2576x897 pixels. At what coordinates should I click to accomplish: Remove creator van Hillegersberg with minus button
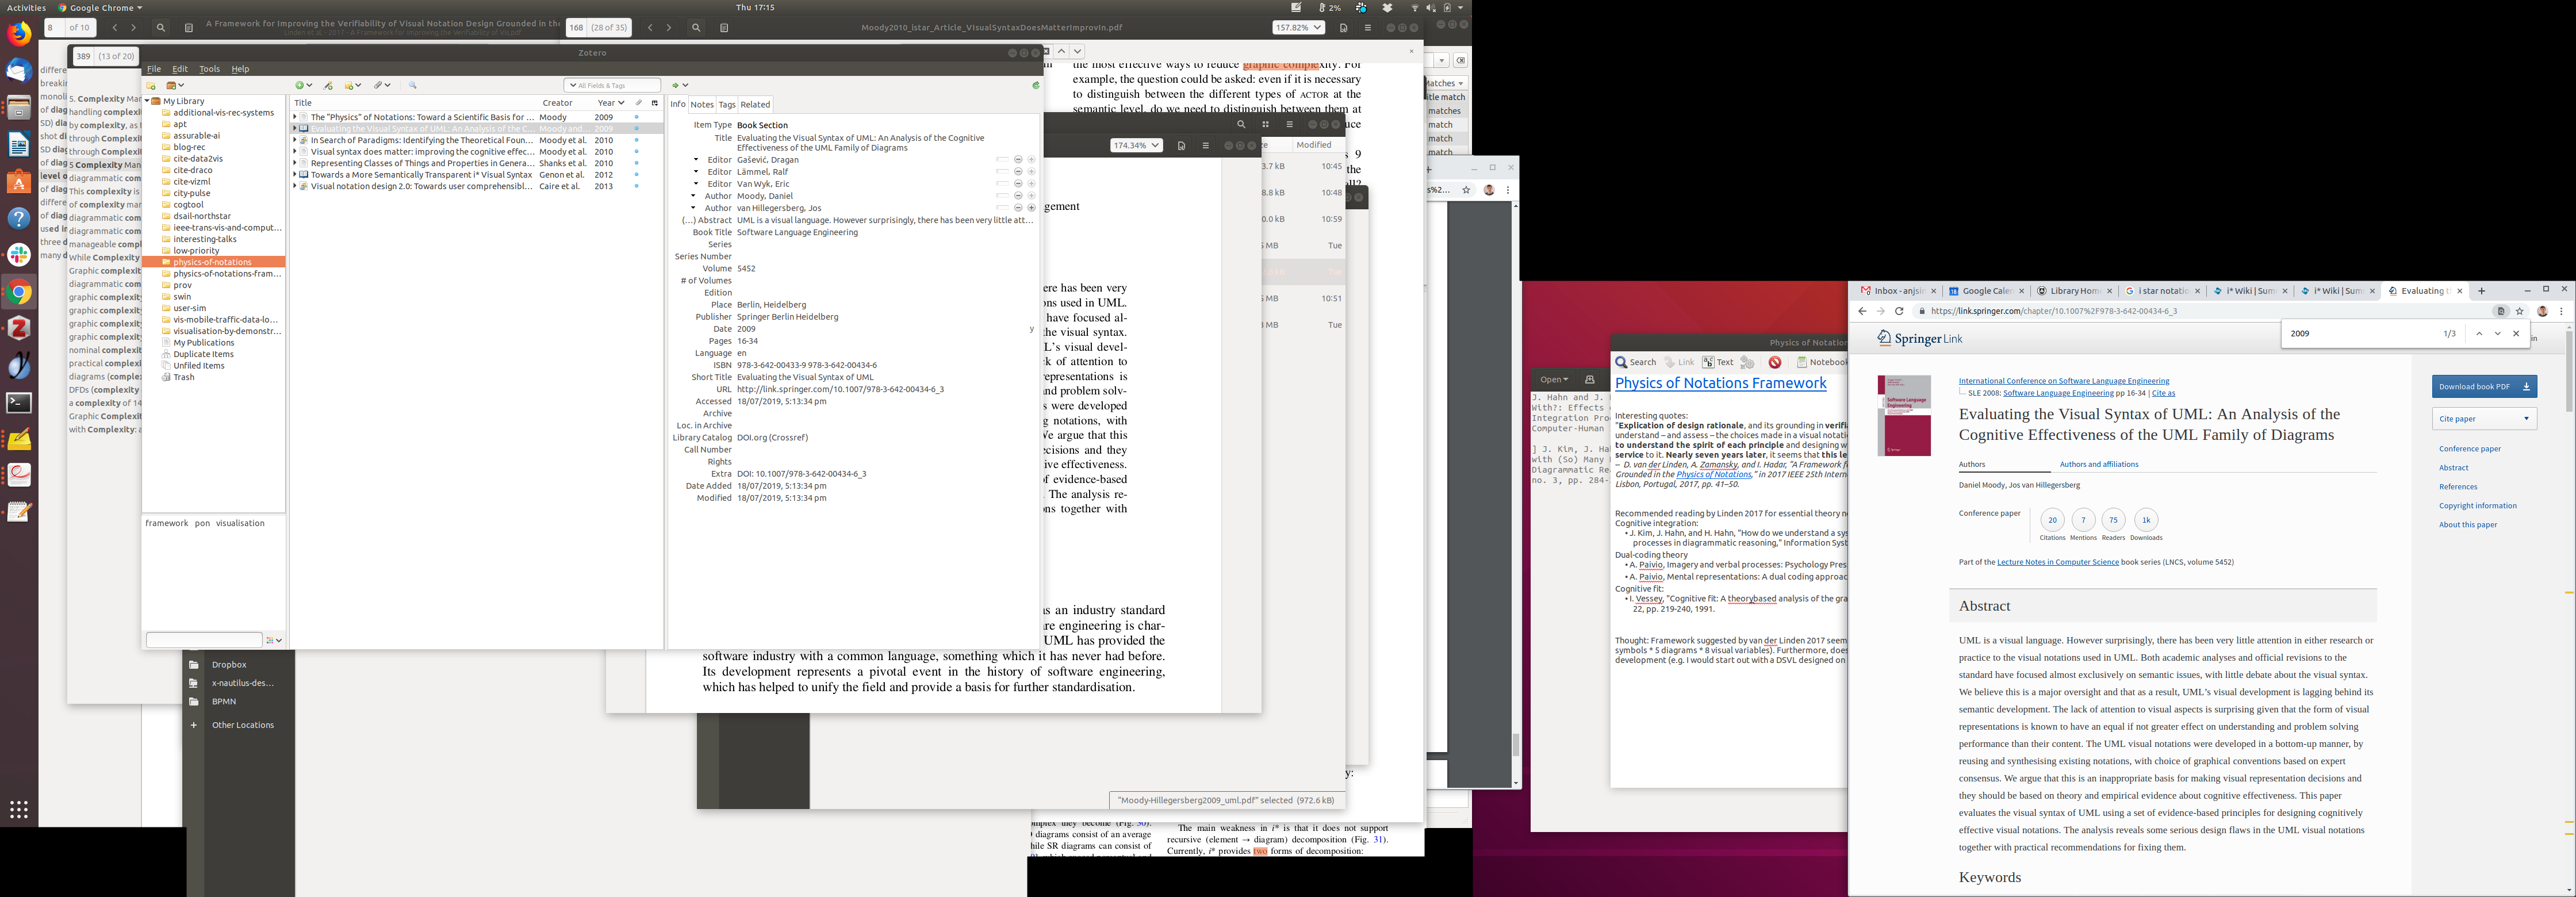coord(1018,208)
